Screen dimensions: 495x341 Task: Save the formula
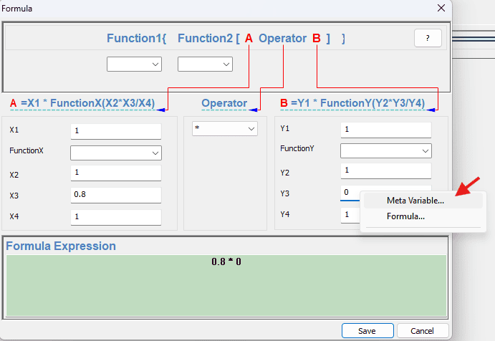(367, 331)
